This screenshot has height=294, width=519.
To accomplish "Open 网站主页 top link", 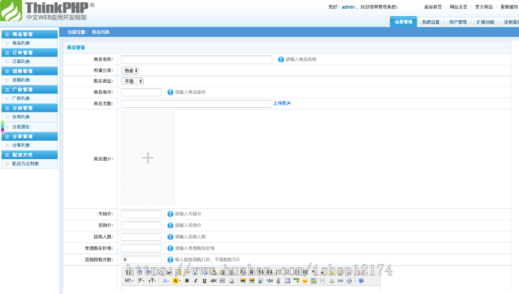I will click(x=458, y=7).
